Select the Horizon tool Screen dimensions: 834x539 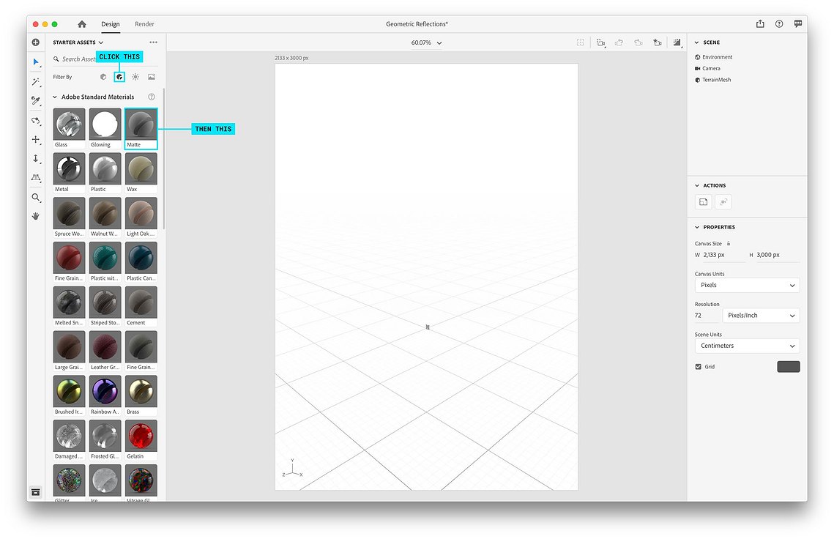(36, 178)
